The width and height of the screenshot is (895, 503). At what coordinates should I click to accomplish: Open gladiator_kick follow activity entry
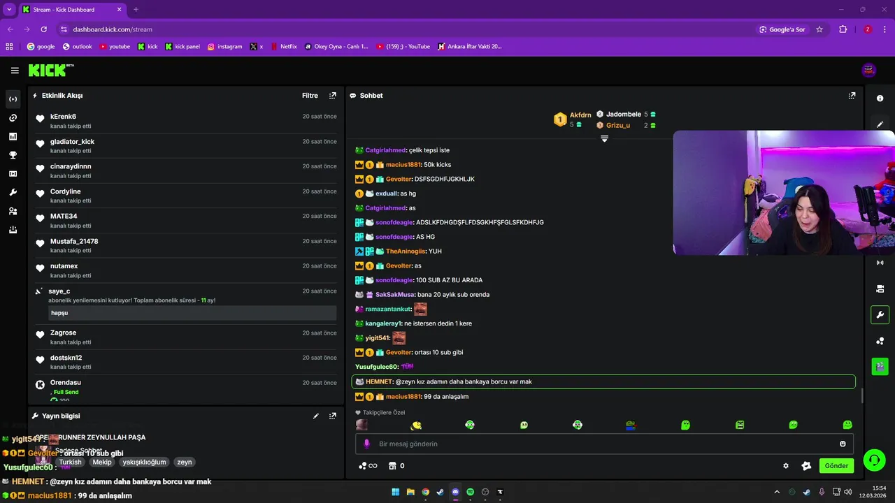click(x=185, y=146)
